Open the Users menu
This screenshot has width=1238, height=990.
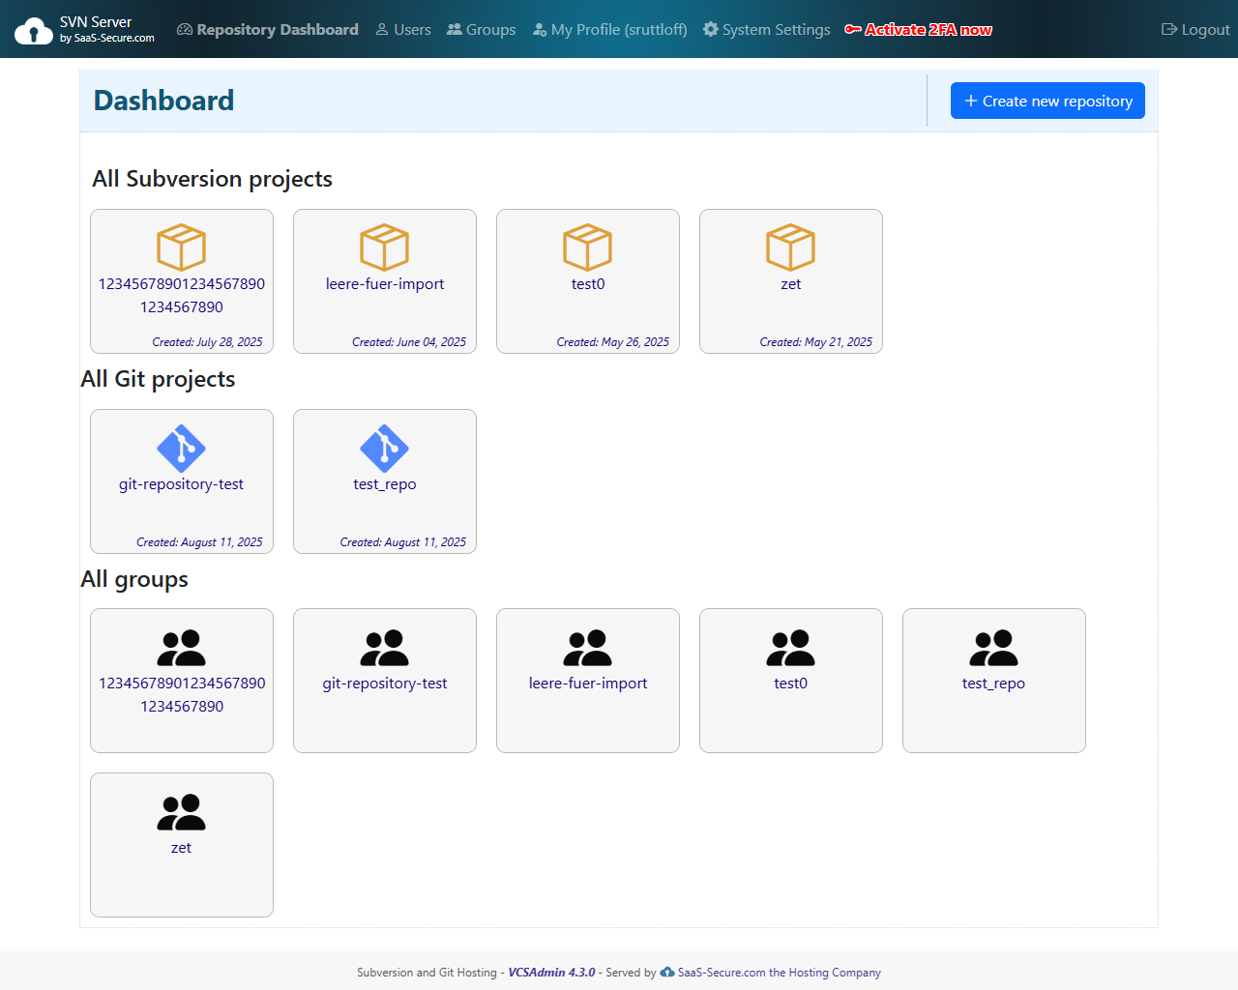[403, 30]
